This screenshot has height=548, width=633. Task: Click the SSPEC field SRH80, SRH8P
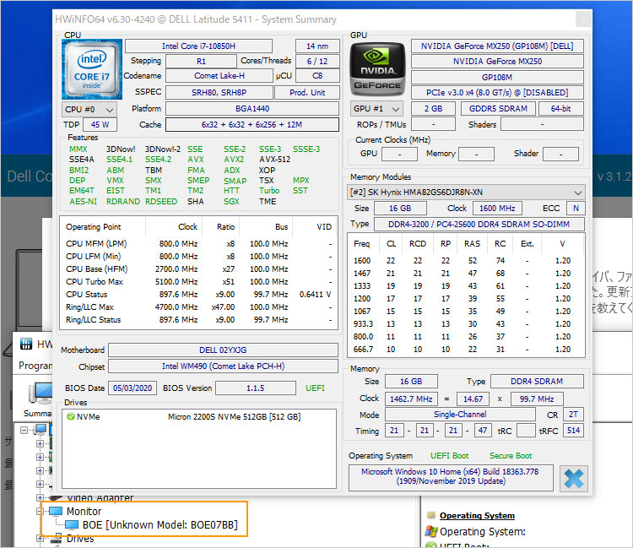[219, 93]
